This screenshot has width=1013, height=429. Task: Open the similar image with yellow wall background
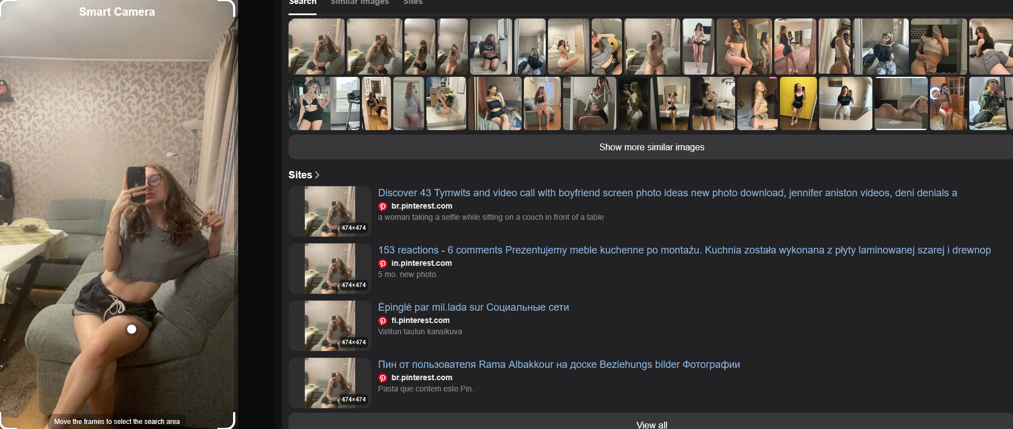click(x=798, y=104)
